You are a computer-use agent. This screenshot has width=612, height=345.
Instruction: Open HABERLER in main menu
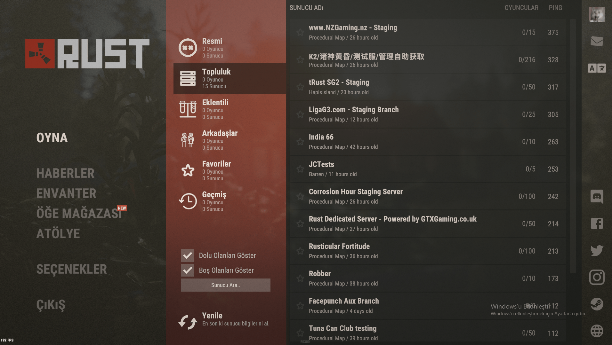tap(65, 173)
